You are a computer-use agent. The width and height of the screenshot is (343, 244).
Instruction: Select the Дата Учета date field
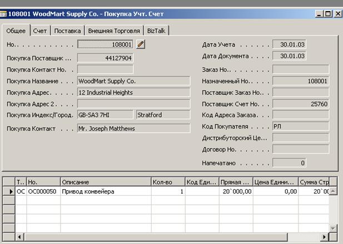pyautogui.click(x=289, y=44)
